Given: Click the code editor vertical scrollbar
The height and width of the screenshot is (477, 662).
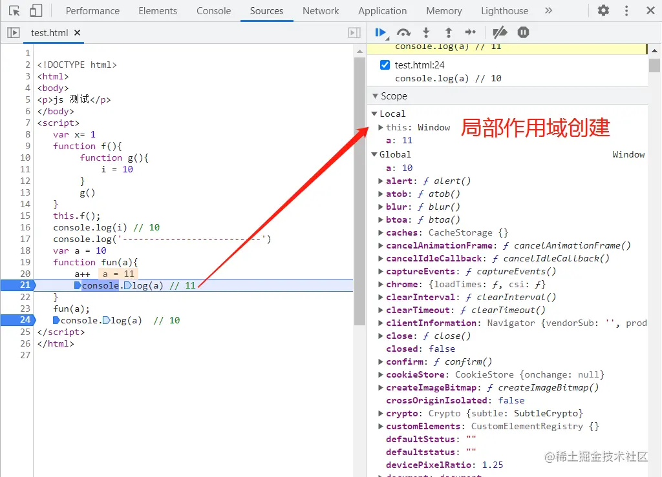Looking at the screenshot, I should [x=359, y=190].
